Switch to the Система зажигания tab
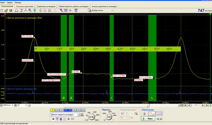Viewport: 212px width, 125px height. click(25, 6)
